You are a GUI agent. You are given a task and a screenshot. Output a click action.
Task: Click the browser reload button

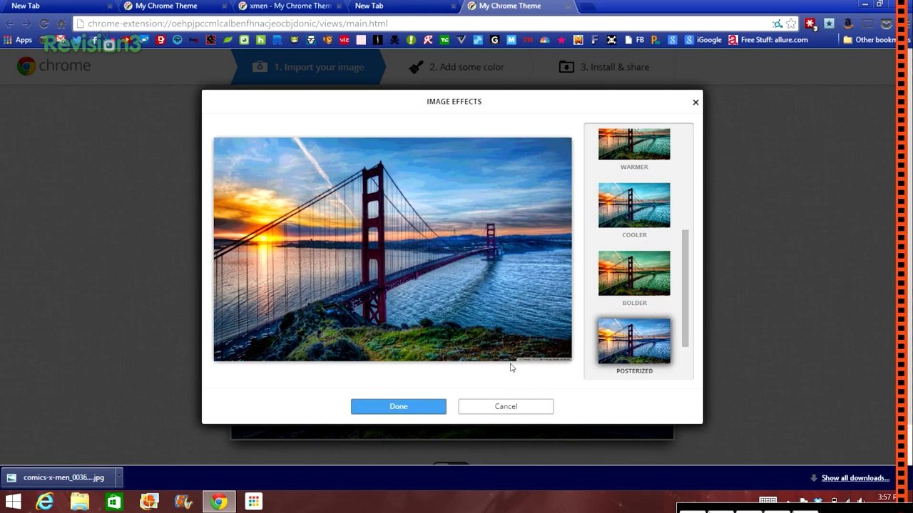click(x=44, y=24)
